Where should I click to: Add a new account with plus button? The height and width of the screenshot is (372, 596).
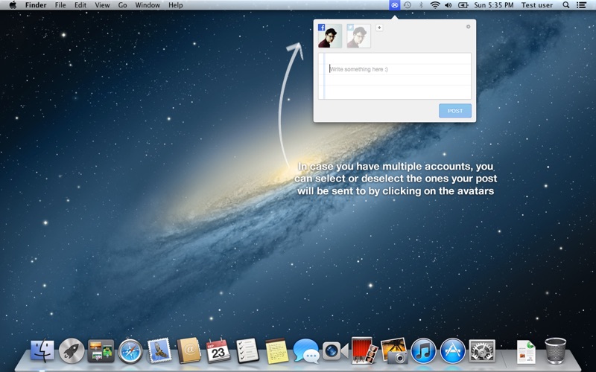(x=379, y=28)
